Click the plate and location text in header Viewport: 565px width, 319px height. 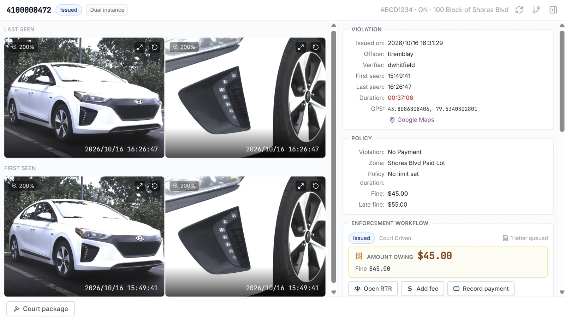(x=444, y=10)
